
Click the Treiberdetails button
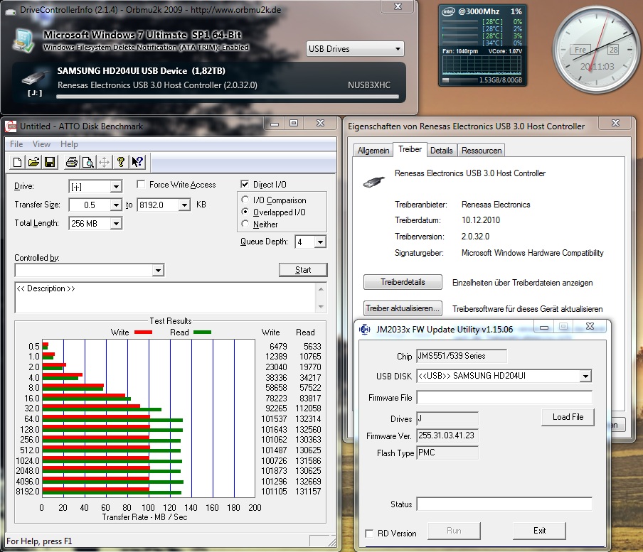(x=403, y=282)
